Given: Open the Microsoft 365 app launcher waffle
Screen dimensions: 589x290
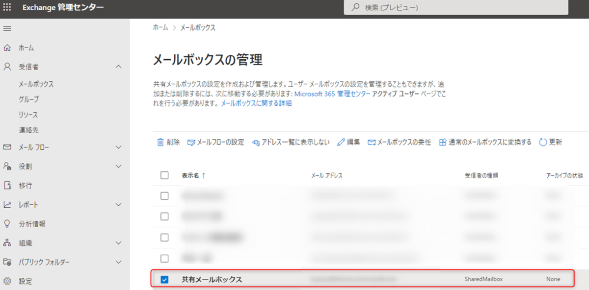Looking at the screenshot, I should [x=7, y=8].
